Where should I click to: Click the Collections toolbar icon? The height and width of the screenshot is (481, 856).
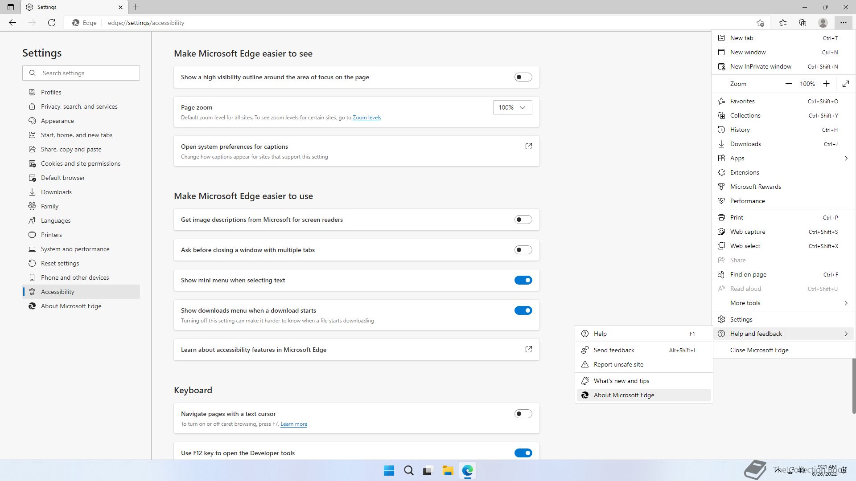click(x=802, y=23)
